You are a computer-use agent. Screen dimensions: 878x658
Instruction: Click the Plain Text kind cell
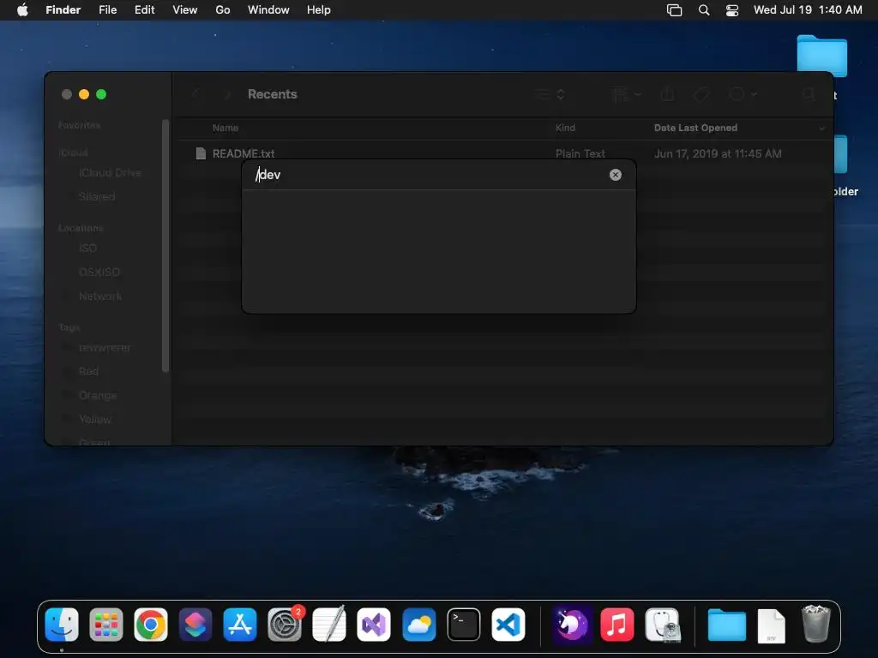point(580,153)
